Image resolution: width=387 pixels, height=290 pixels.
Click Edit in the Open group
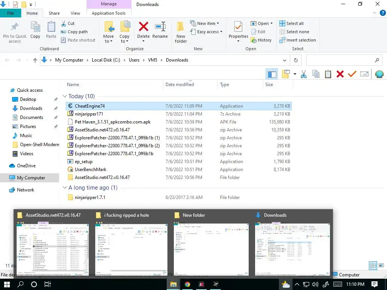pyautogui.click(x=258, y=32)
